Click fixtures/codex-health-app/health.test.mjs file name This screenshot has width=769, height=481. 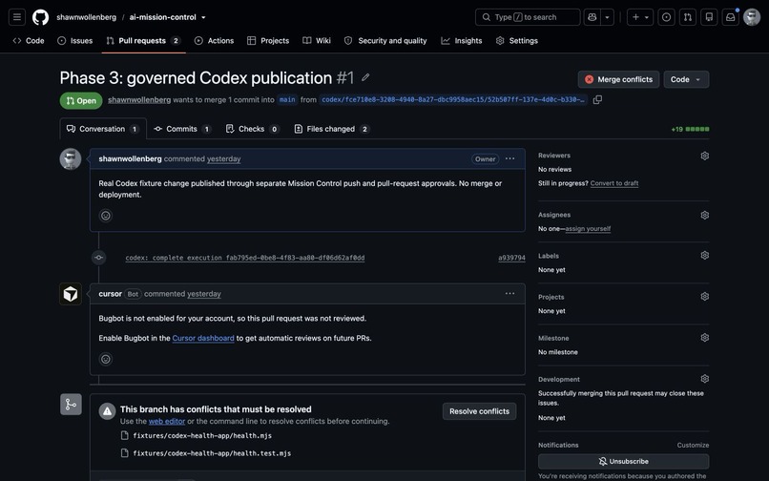(x=212, y=453)
